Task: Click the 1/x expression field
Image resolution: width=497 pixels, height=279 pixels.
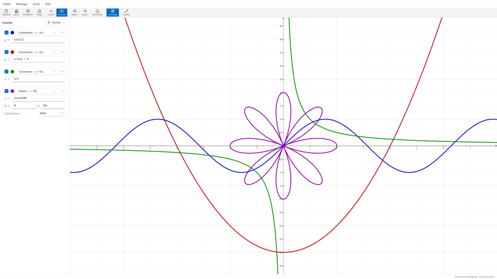Action: pos(38,79)
